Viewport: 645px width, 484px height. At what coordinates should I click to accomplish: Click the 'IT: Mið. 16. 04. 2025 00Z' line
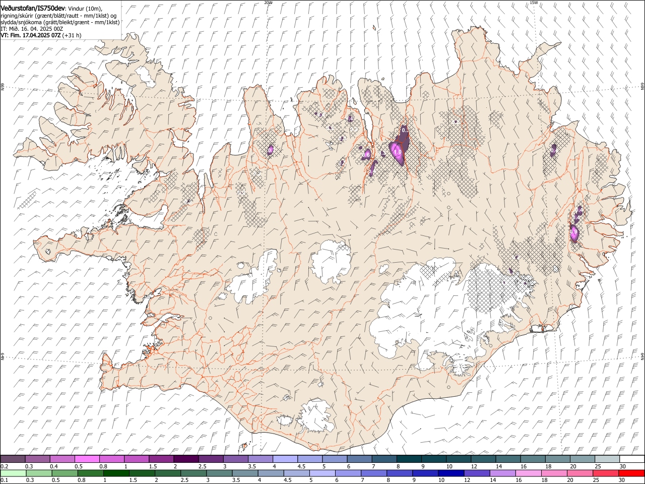(x=32, y=29)
